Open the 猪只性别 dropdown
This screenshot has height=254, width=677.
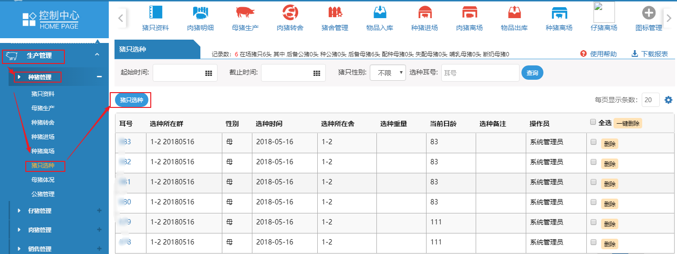pyautogui.click(x=387, y=73)
